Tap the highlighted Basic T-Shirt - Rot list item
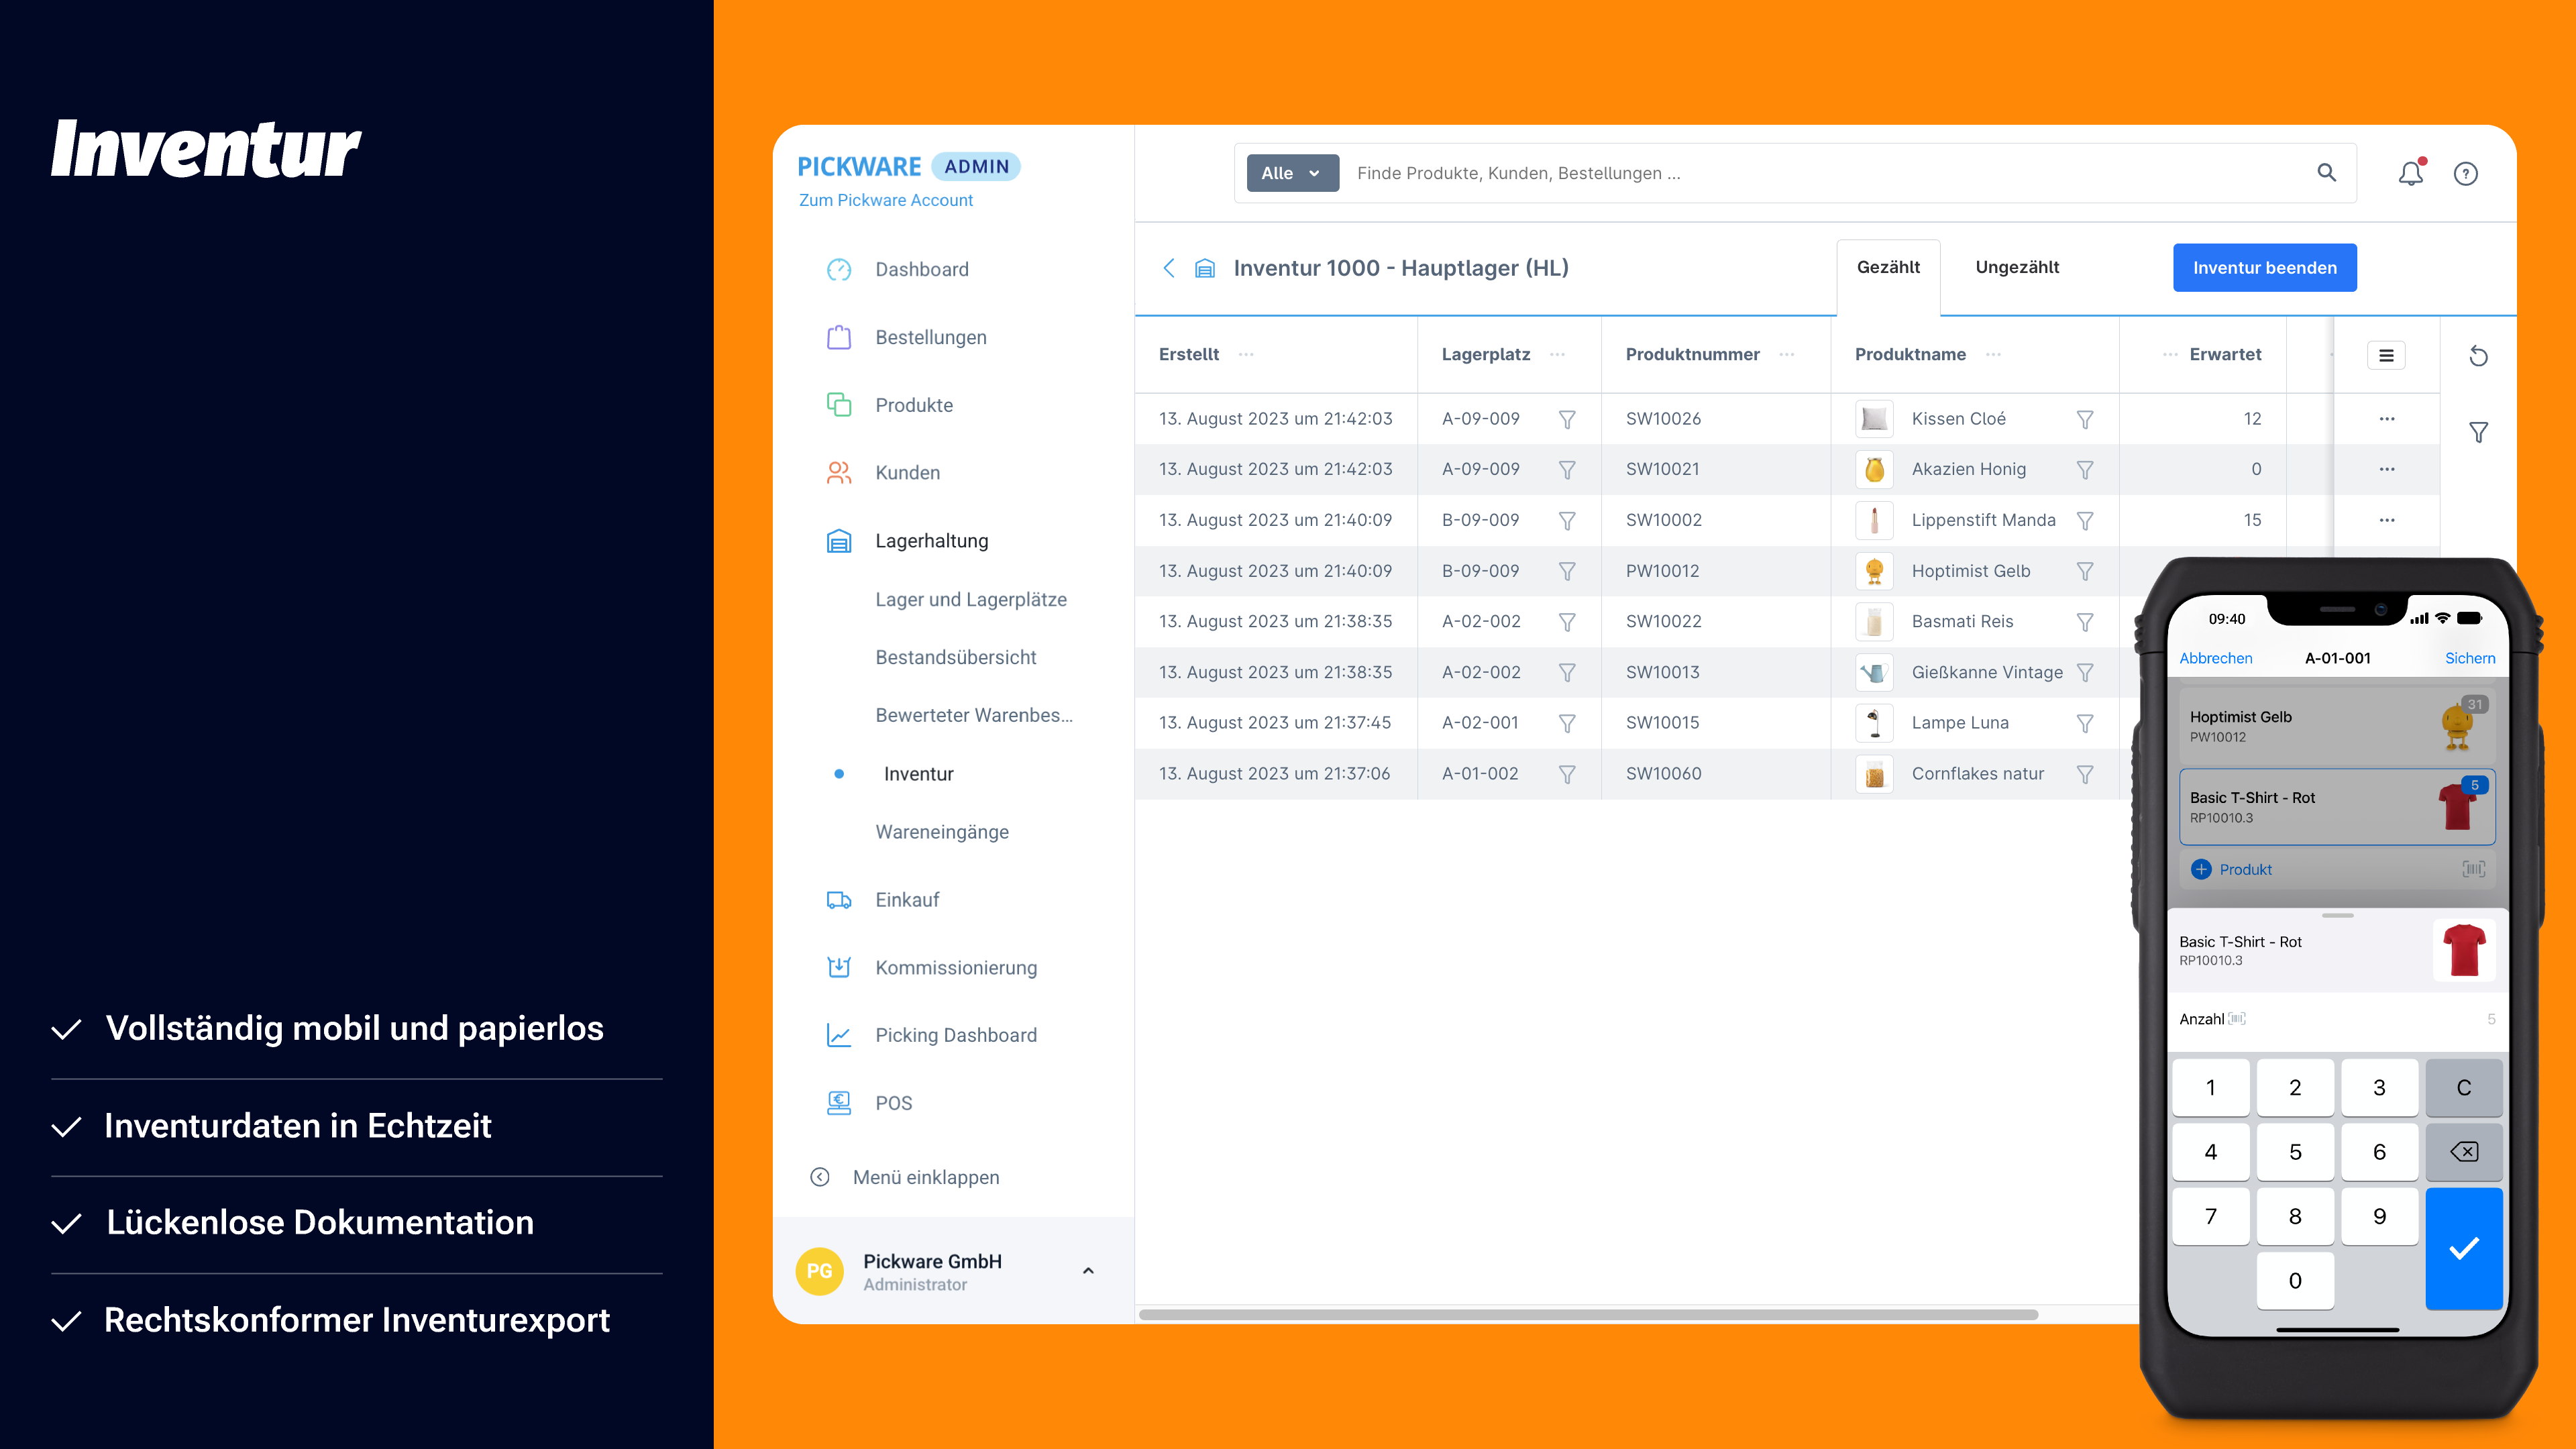 [2337, 807]
